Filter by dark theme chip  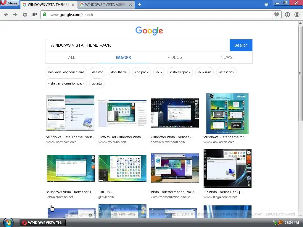pyautogui.click(x=119, y=72)
